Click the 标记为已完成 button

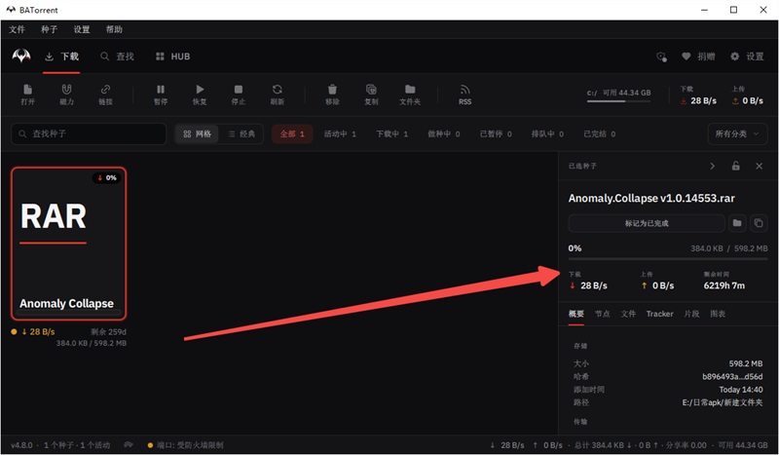(647, 223)
